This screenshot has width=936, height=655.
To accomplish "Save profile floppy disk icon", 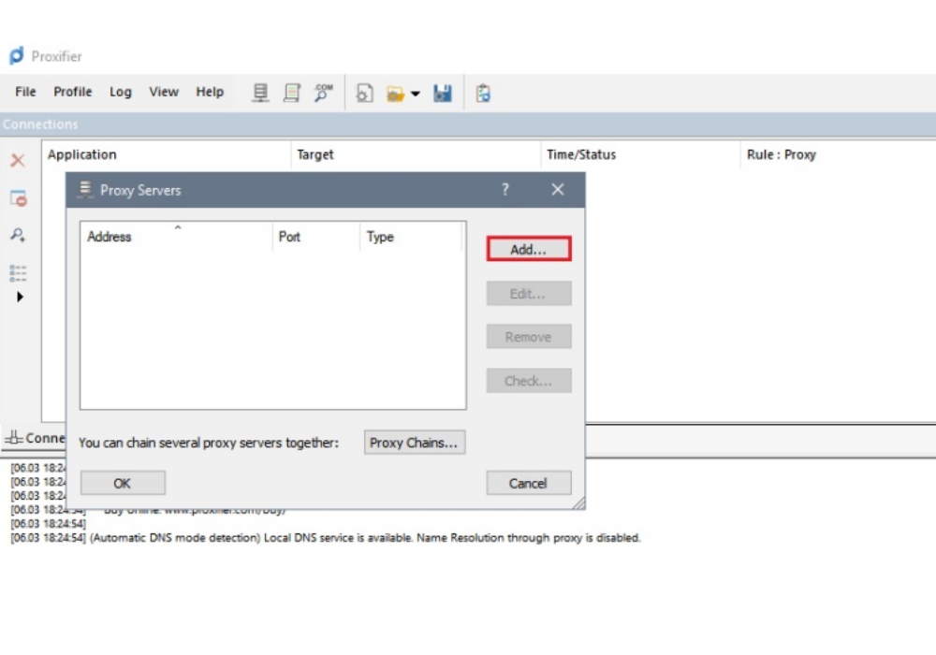I will point(443,93).
